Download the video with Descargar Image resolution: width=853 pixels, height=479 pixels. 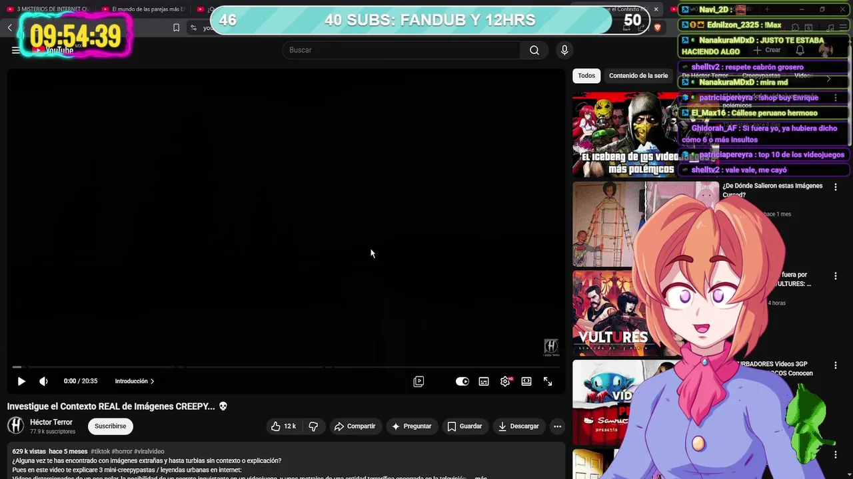click(x=518, y=426)
